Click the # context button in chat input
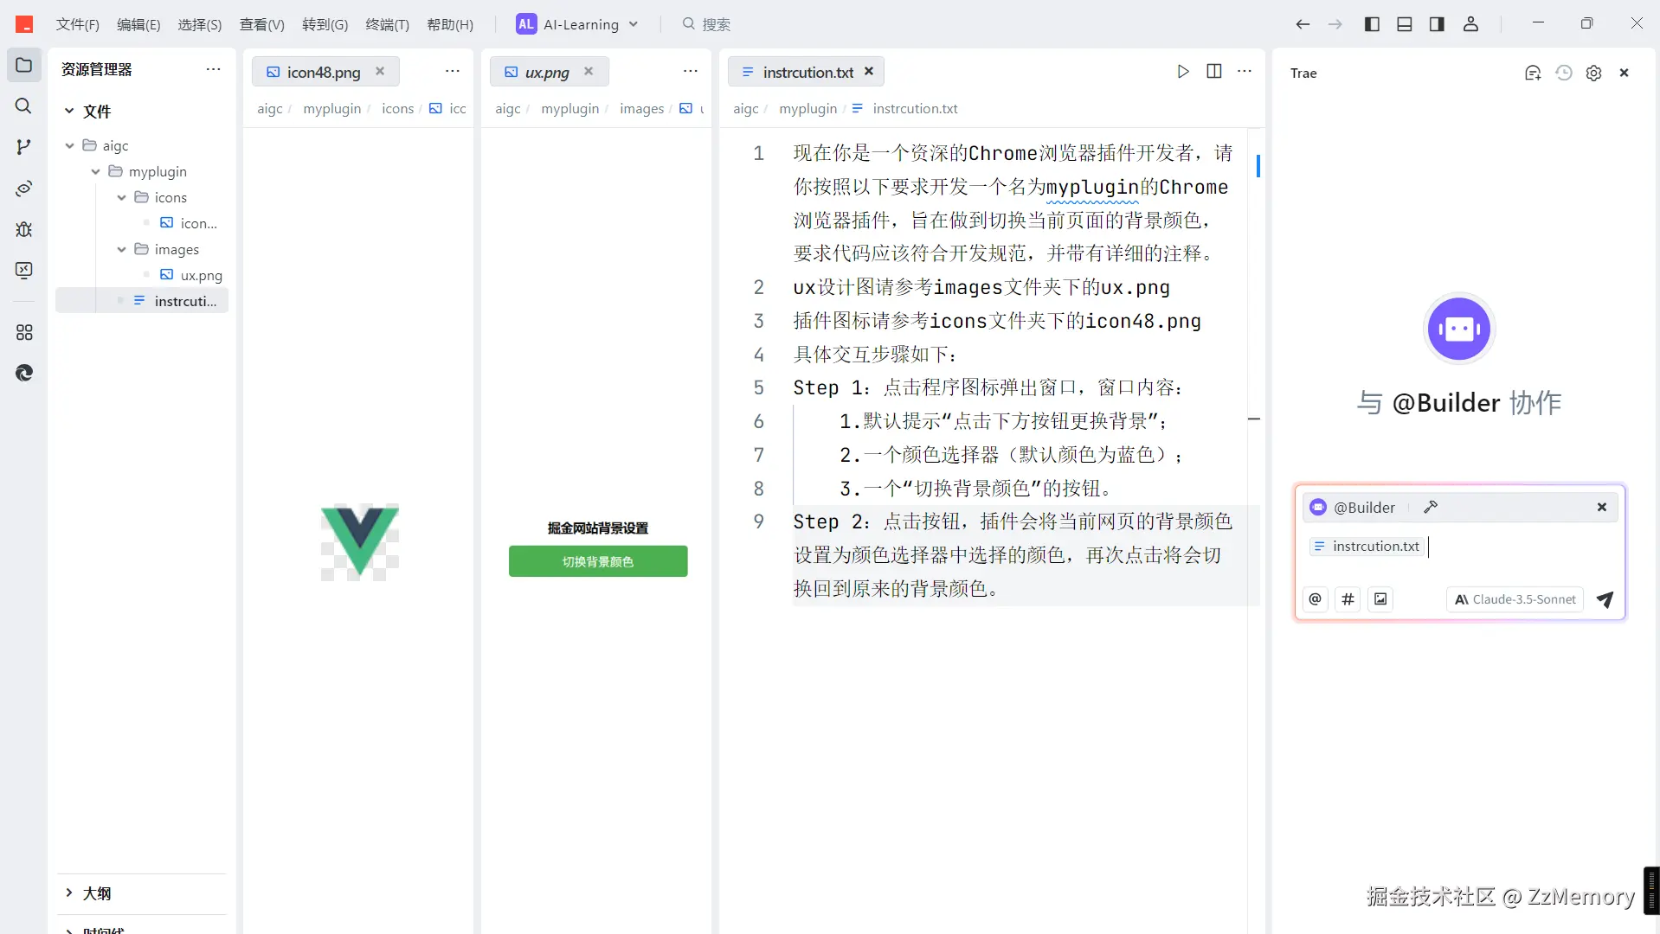This screenshot has width=1660, height=934. 1348,598
